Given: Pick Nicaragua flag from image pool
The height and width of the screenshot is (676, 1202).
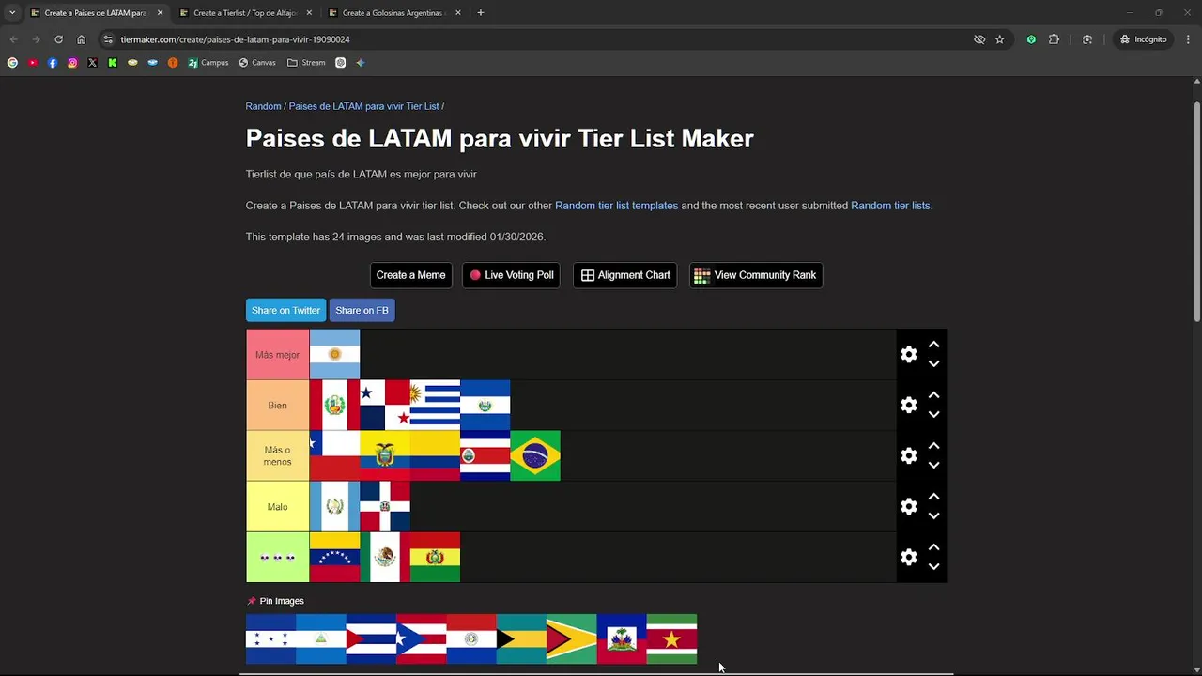Looking at the screenshot, I should point(321,639).
